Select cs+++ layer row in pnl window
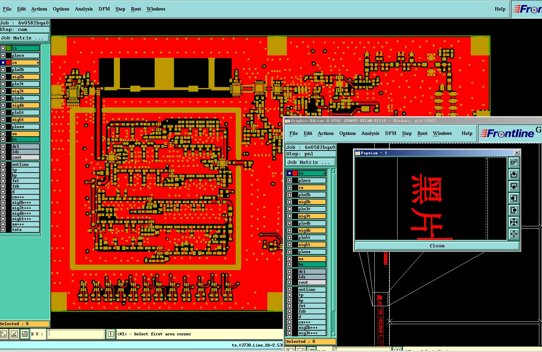The height and width of the screenshot is (352, 542). tap(312, 322)
